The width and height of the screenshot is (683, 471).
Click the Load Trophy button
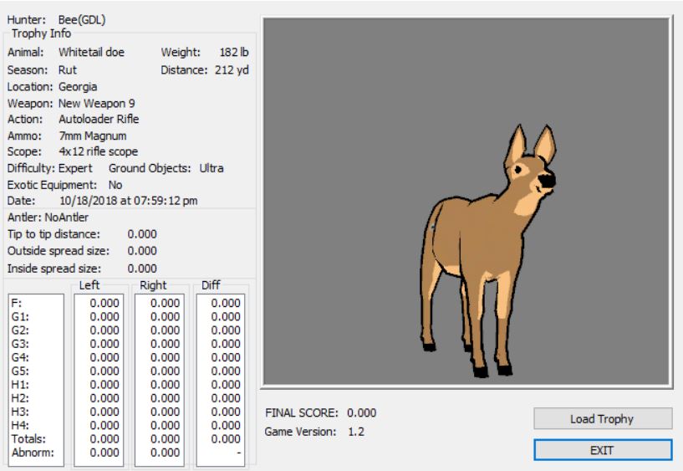[x=602, y=419]
